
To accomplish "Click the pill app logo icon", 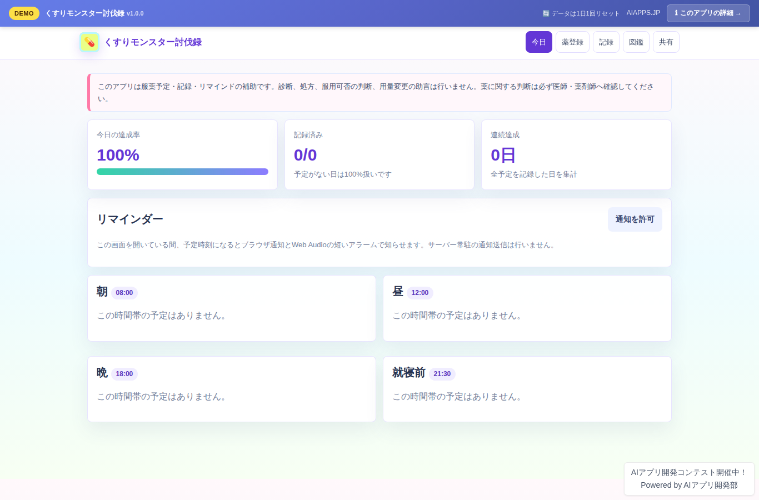I will tap(89, 42).
